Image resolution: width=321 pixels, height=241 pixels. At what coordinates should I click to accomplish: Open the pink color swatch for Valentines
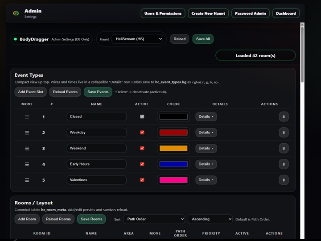coord(173,180)
